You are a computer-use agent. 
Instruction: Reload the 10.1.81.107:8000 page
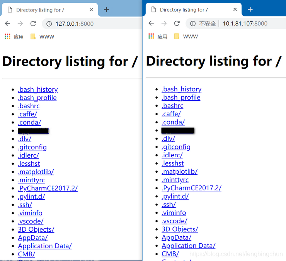(x=177, y=23)
